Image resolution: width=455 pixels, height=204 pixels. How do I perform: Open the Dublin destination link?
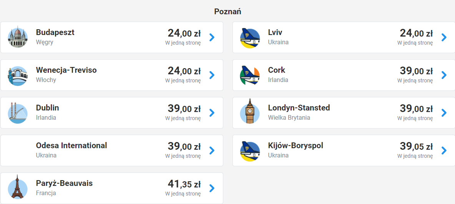[x=48, y=108]
